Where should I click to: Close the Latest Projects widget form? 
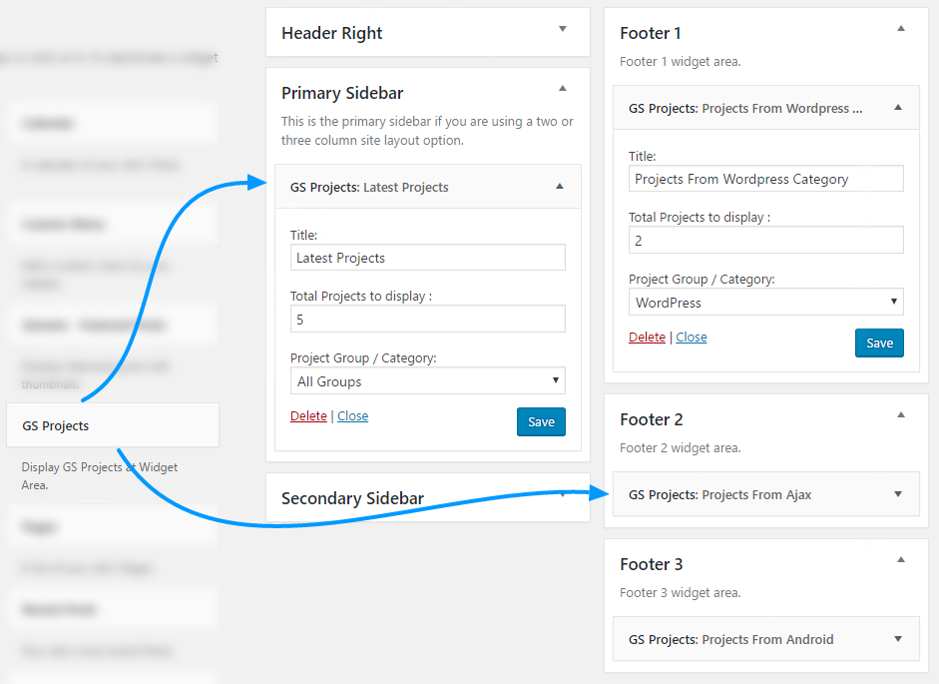click(352, 416)
